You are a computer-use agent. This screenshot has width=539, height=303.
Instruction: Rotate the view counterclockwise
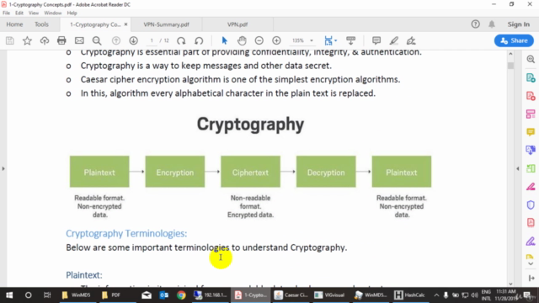(x=199, y=41)
